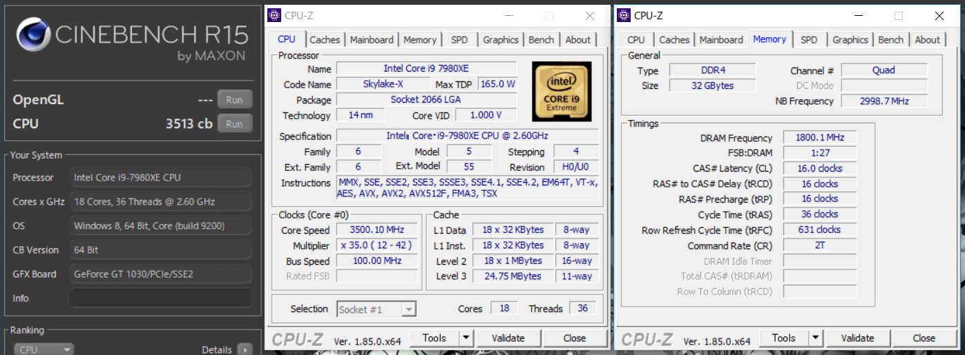Click CPU-Z icon in Memory window title bar

click(x=624, y=15)
